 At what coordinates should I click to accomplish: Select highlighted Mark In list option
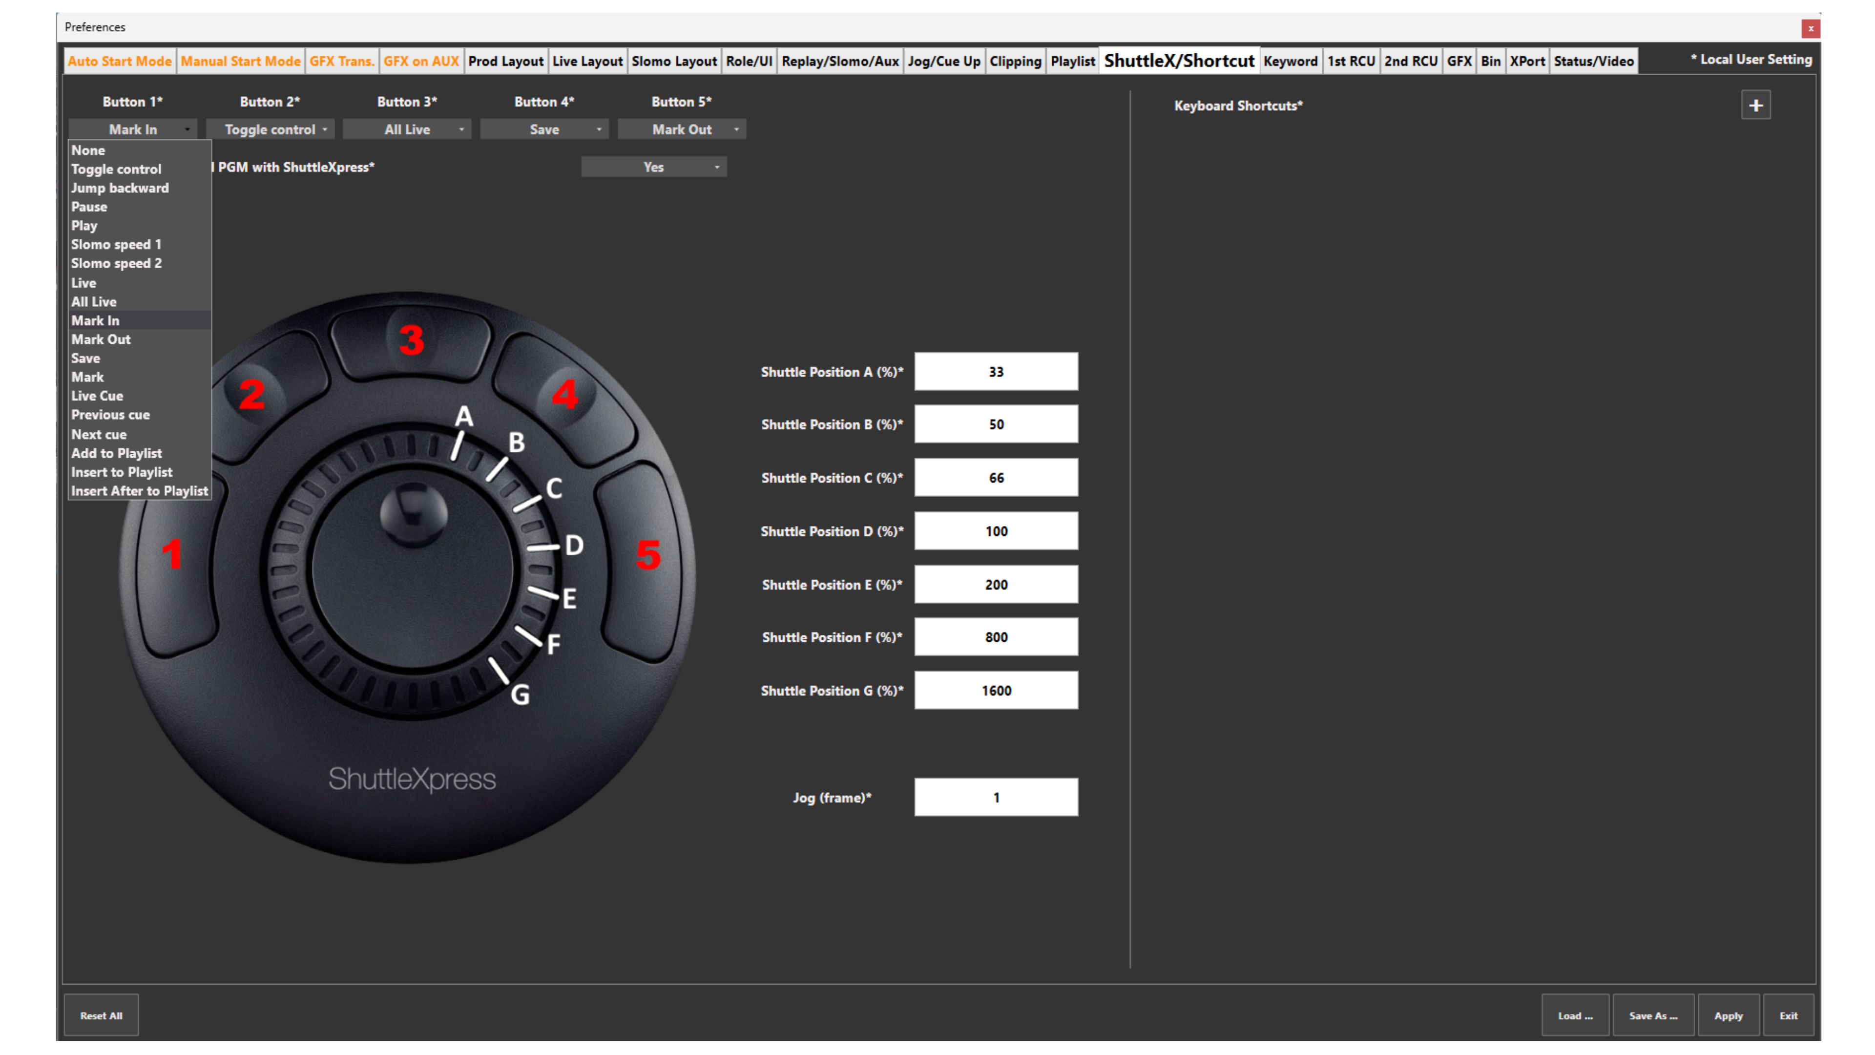tap(140, 321)
